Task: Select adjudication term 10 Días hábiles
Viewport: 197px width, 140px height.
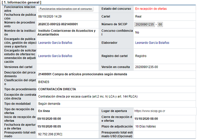Action: 146,127
